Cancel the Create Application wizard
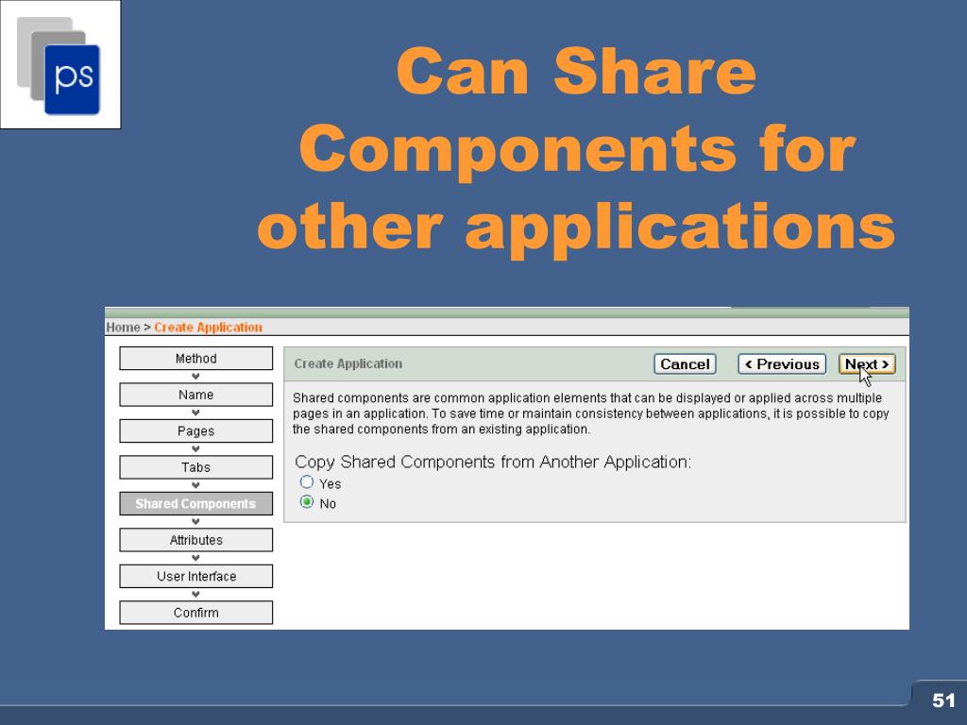The width and height of the screenshot is (967, 725). point(685,364)
